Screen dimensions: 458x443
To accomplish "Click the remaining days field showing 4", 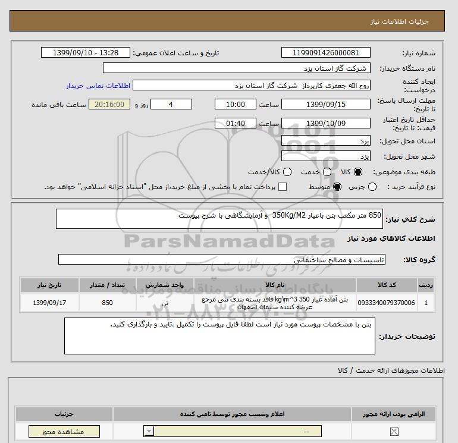I will point(171,104).
